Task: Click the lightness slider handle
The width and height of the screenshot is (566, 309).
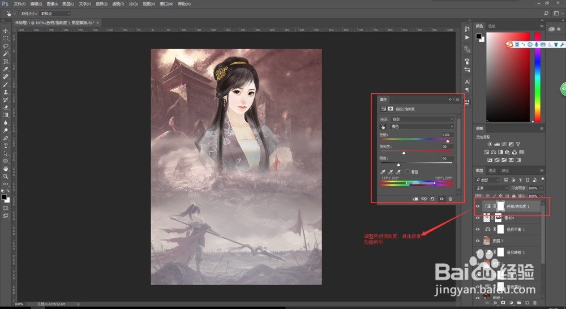Action: pyautogui.click(x=398, y=165)
